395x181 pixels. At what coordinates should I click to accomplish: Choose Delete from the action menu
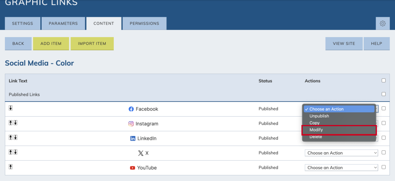339,137
